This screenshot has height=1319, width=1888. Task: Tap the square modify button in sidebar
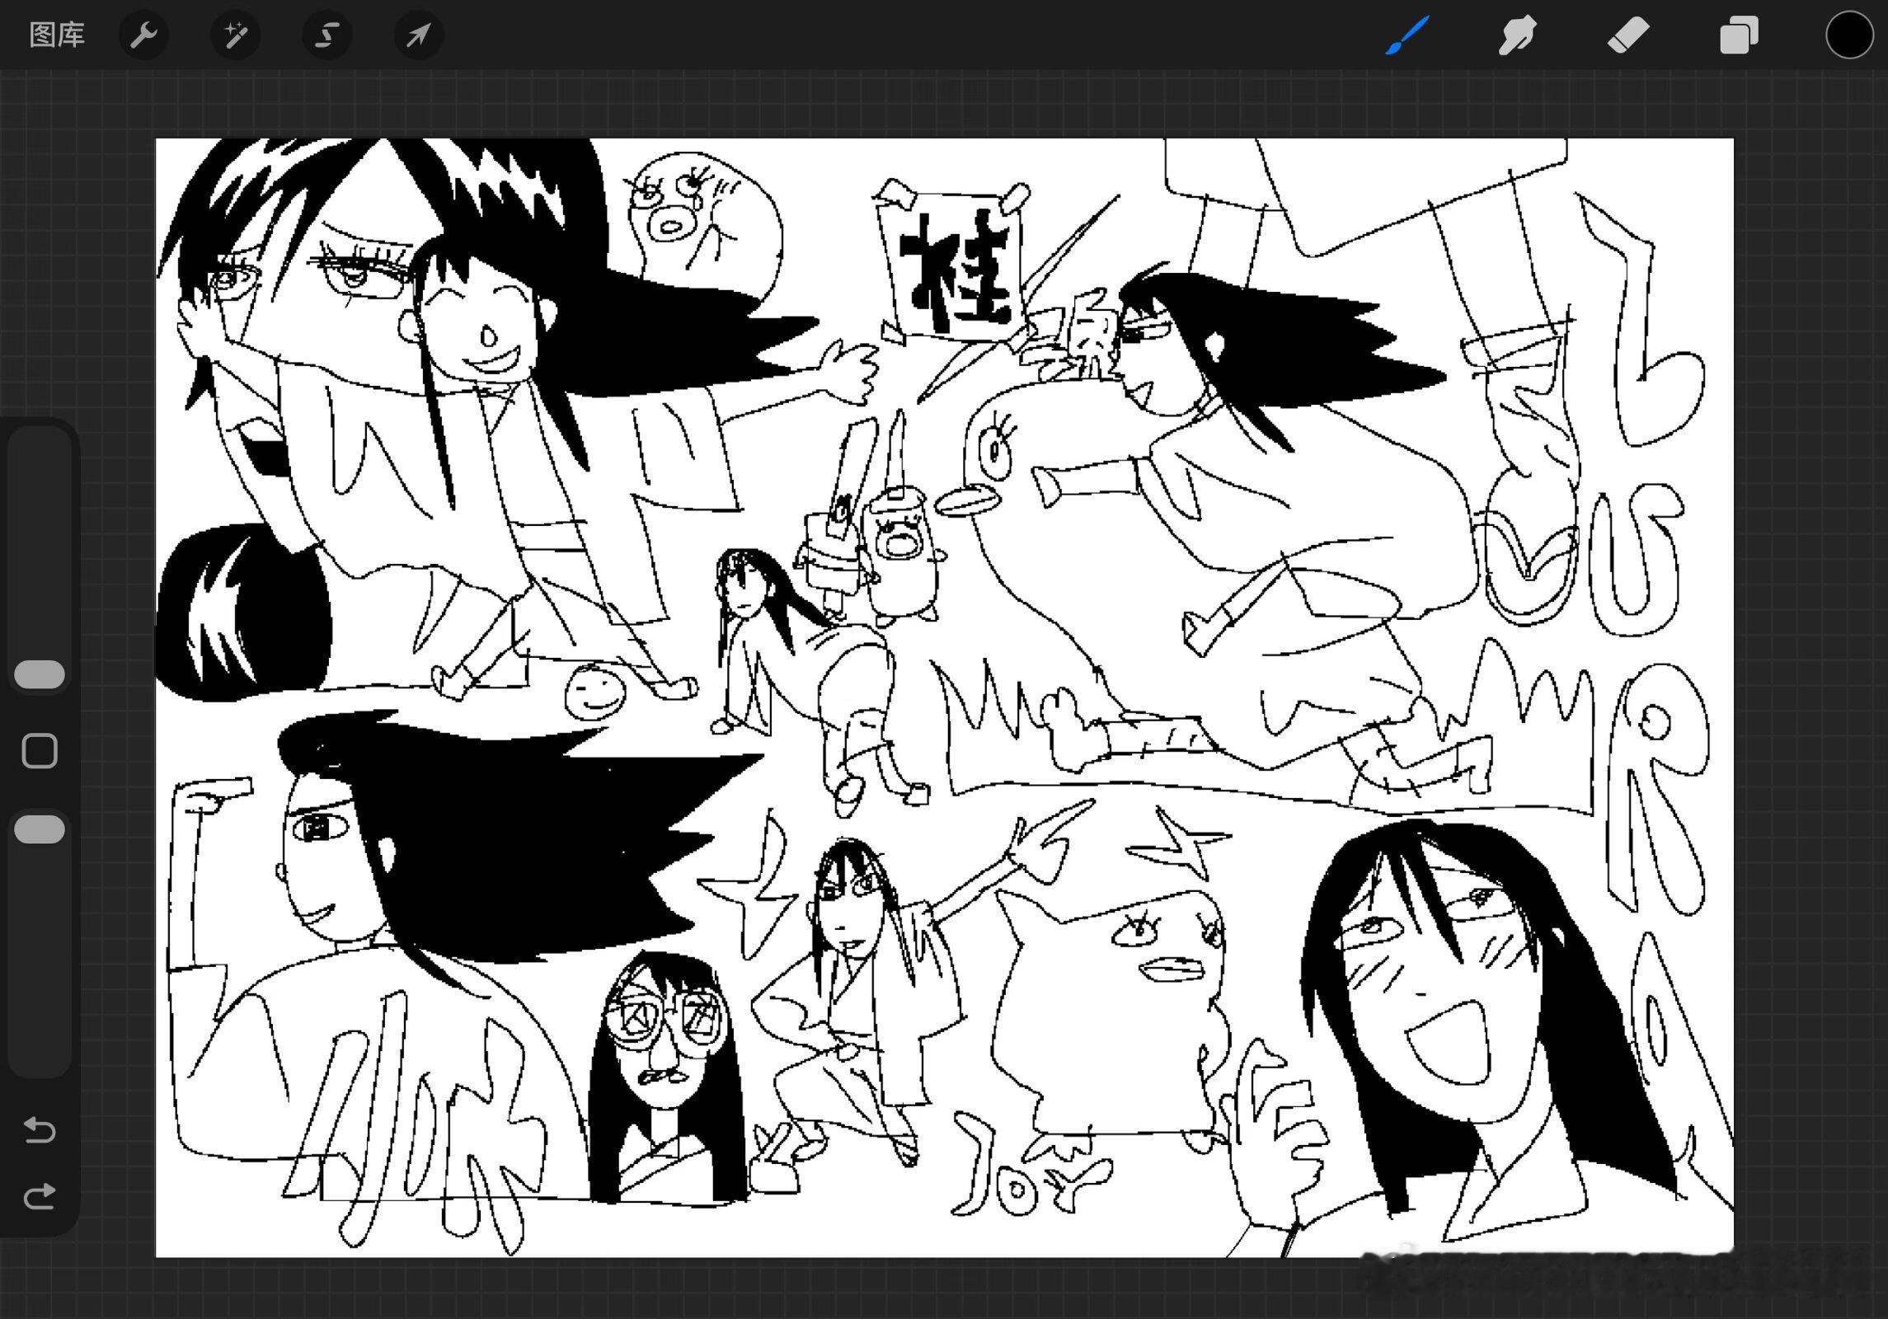(x=40, y=751)
